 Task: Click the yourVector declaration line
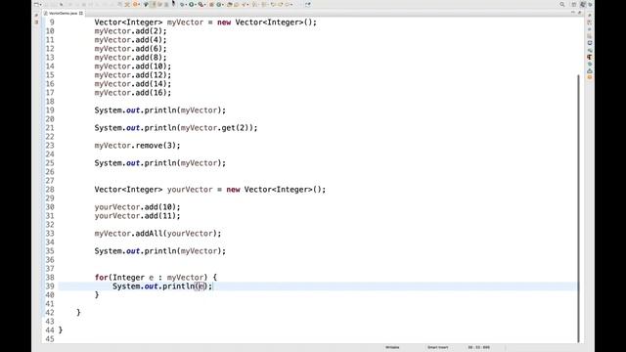click(x=210, y=190)
